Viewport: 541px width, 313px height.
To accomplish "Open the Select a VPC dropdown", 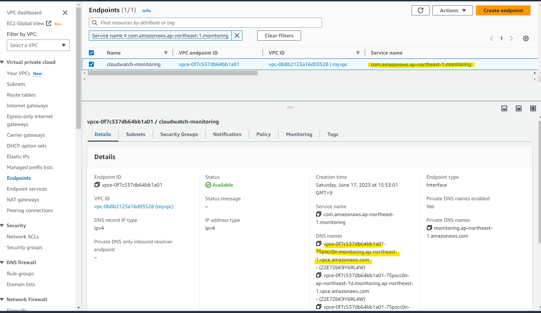I will (x=38, y=45).
